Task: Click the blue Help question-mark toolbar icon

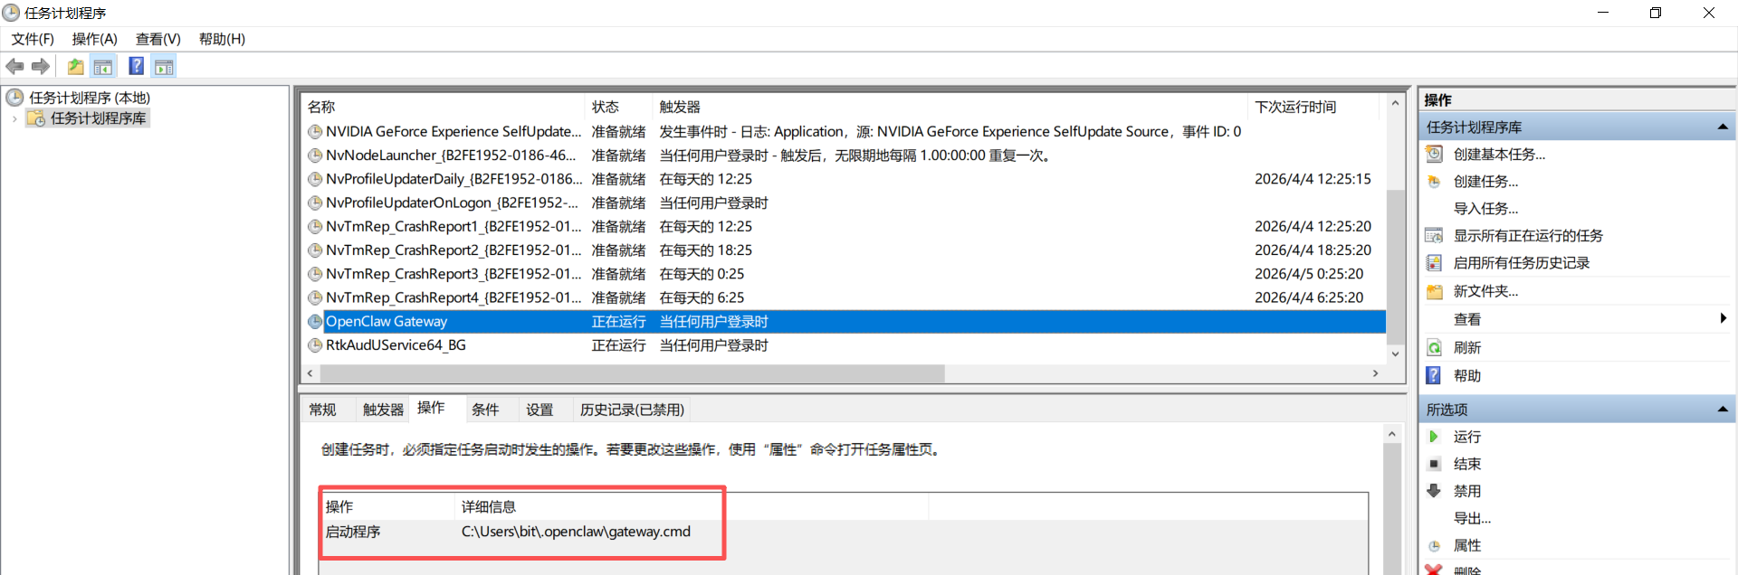Action: (x=136, y=66)
